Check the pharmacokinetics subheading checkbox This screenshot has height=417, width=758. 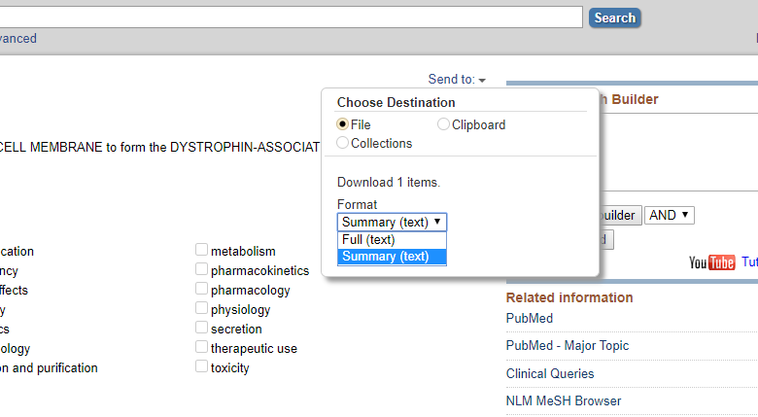(202, 270)
